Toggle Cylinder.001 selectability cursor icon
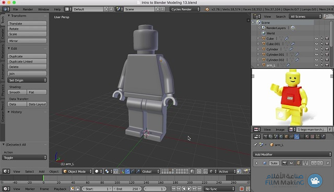334x192 pixels. (x=321, y=54)
